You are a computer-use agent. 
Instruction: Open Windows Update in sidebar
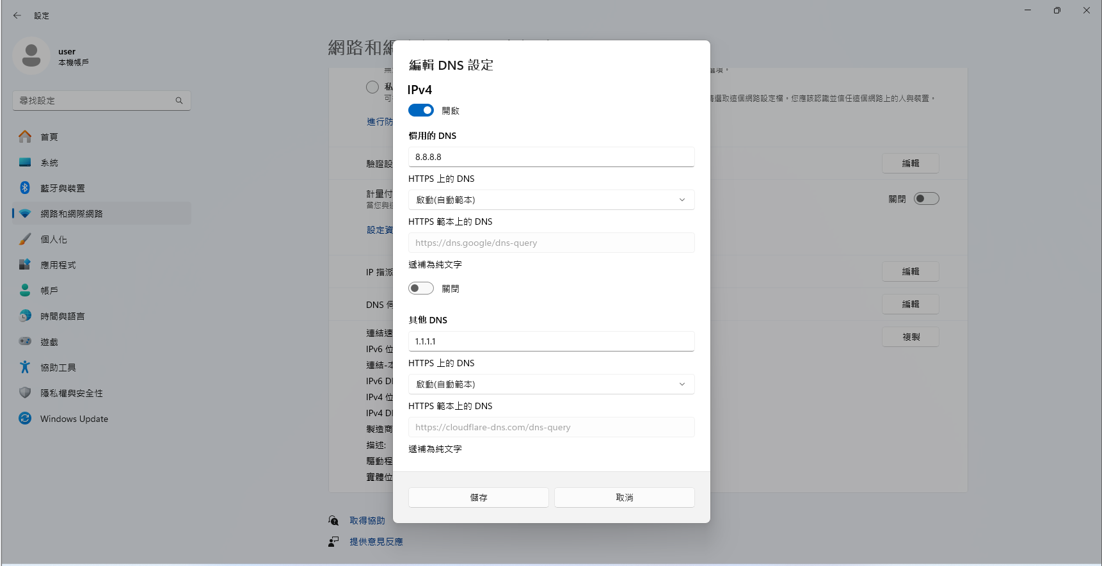pyautogui.click(x=102, y=418)
